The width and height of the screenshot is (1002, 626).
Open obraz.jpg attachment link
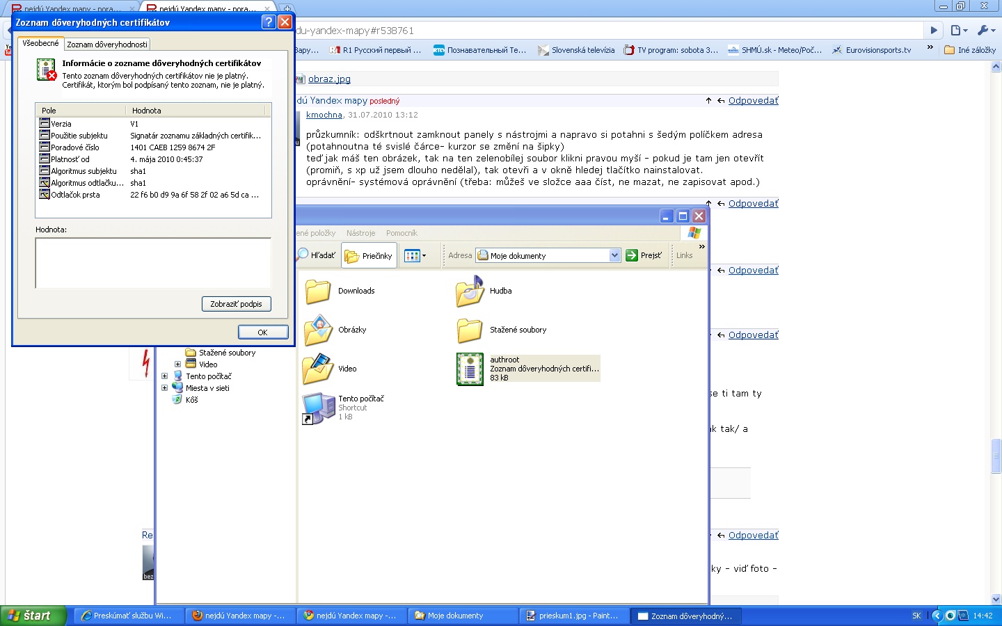329,79
